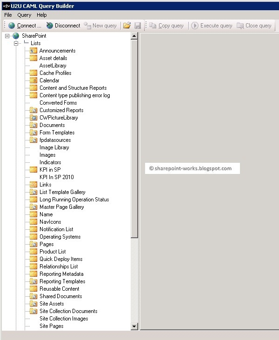The image size is (279, 340).
Task: Select the AssetLibrary list
Action: point(53,66)
